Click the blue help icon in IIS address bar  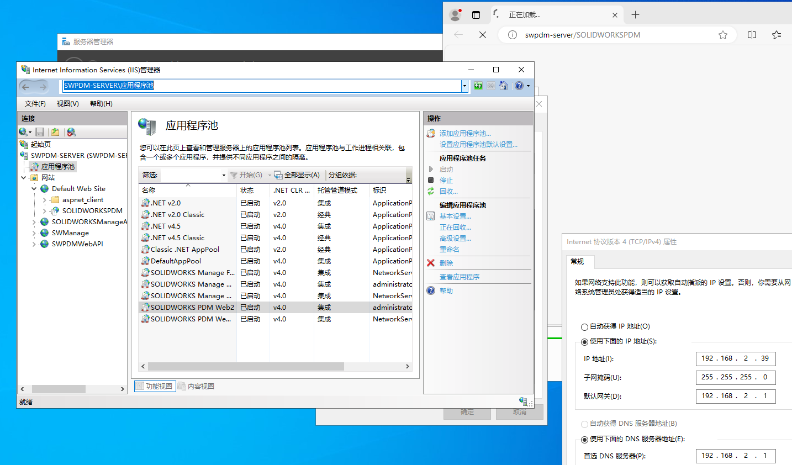click(519, 86)
